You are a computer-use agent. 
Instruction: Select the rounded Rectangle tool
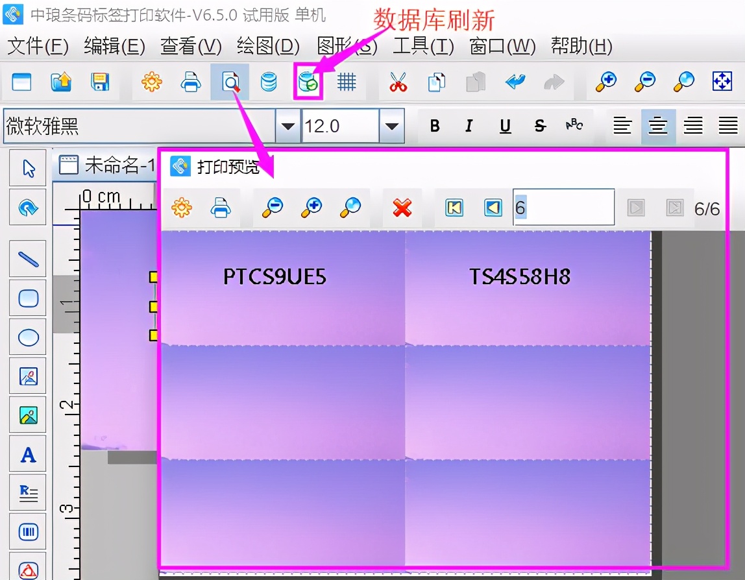[28, 299]
